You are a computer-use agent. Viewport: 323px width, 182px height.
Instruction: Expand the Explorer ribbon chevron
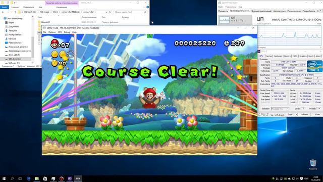click(x=144, y=7)
